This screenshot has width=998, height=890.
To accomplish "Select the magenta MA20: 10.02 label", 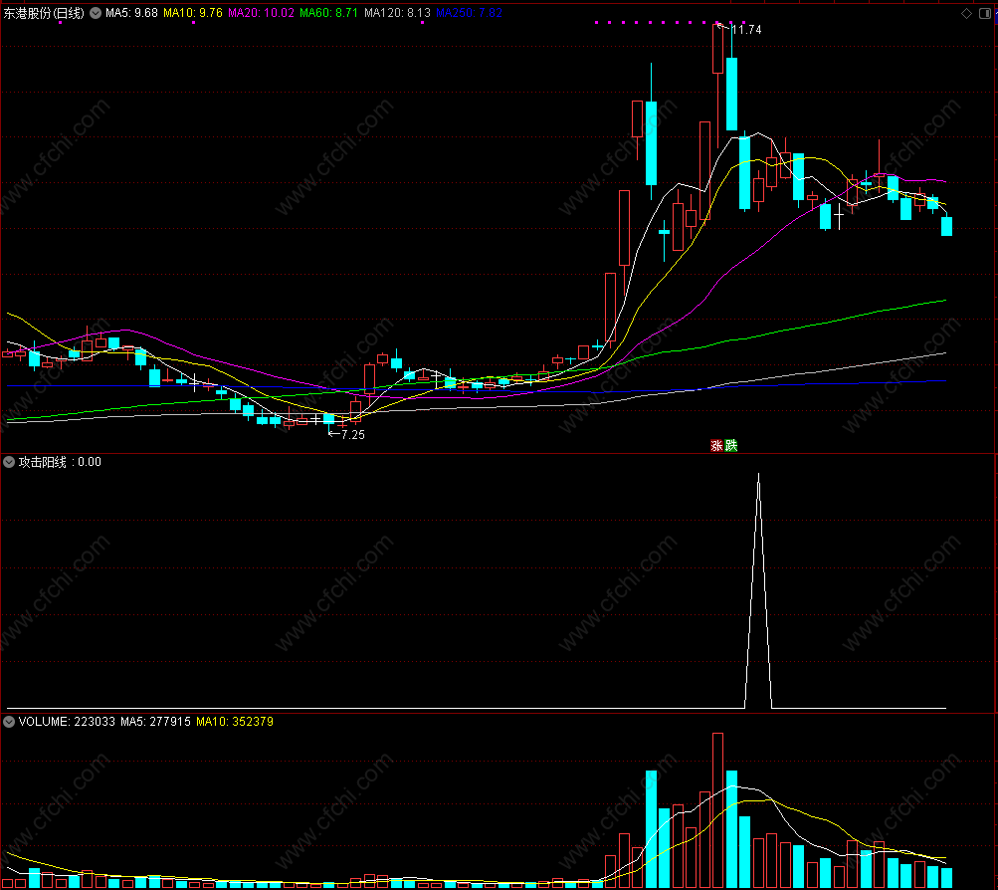I will (x=261, y=13).
